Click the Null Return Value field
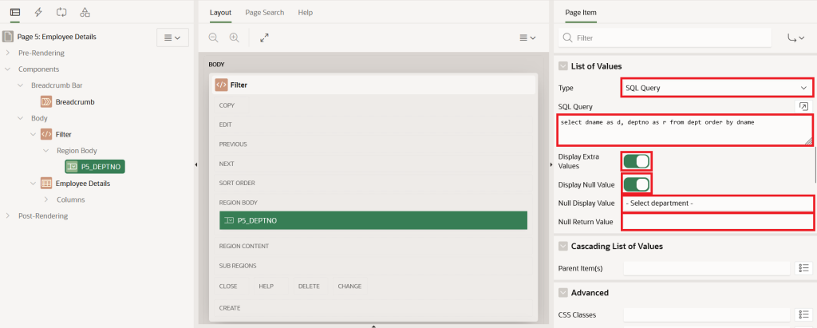This screenshot has width=817, height=328. tap(717, 222)
